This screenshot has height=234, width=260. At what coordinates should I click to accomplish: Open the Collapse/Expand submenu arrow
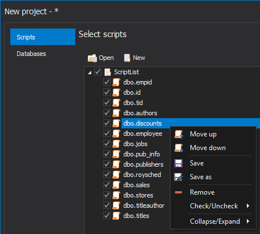click(248, 221)
